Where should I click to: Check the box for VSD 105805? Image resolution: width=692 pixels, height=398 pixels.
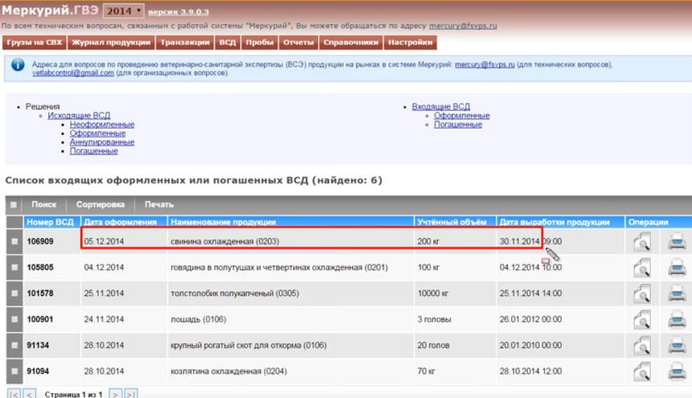pos(14,268)
